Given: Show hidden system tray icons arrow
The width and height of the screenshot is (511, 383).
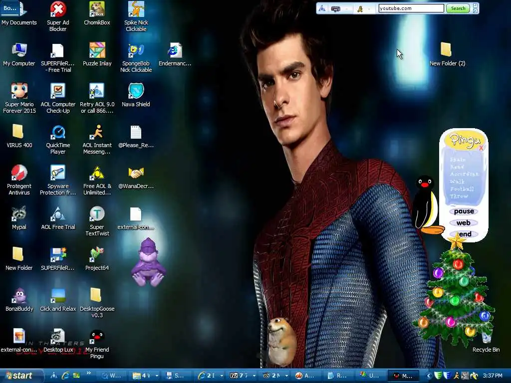Looking at the screenshot, I should [429, 376].
